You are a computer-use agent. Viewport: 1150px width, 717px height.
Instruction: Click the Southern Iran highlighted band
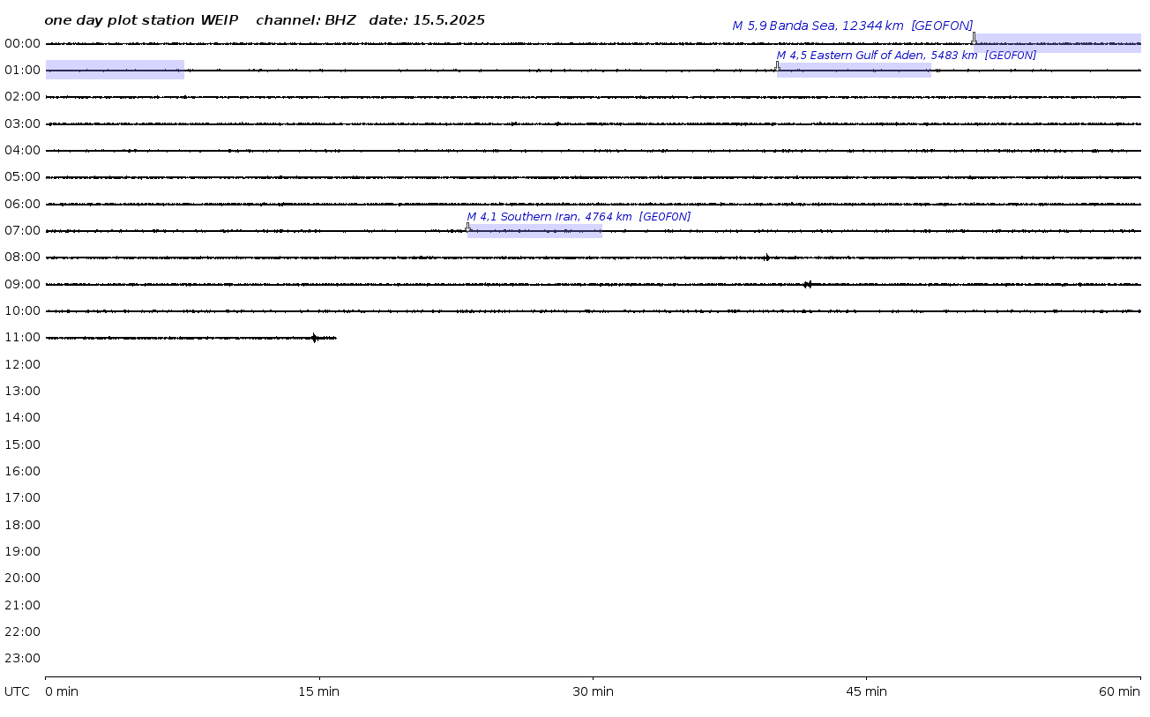click(534, 231)
